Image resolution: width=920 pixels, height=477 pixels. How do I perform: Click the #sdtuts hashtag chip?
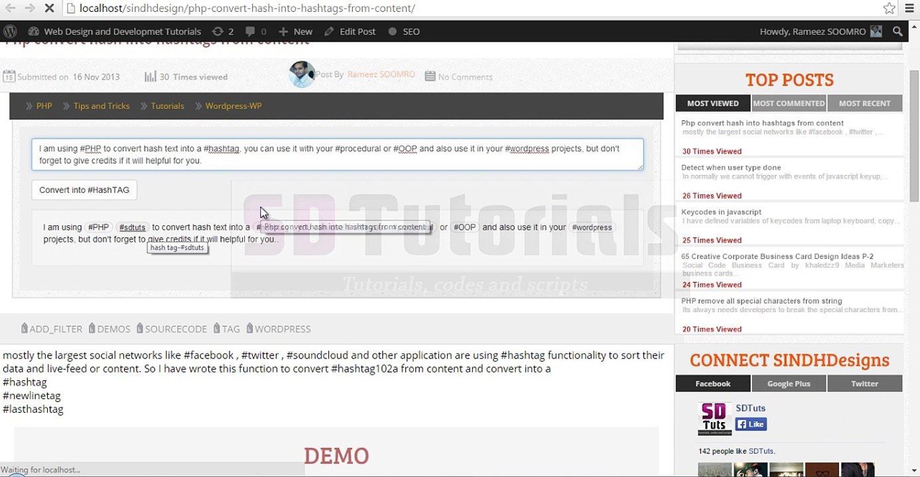tap(132, 227)
